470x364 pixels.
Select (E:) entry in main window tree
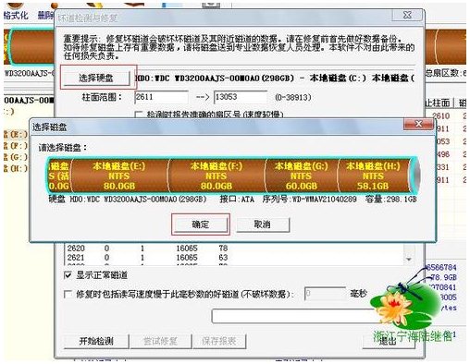[x=16, y=134]
